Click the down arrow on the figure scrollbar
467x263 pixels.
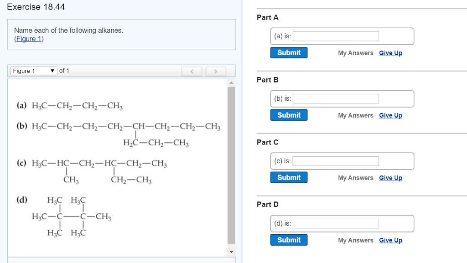[231, 251]
